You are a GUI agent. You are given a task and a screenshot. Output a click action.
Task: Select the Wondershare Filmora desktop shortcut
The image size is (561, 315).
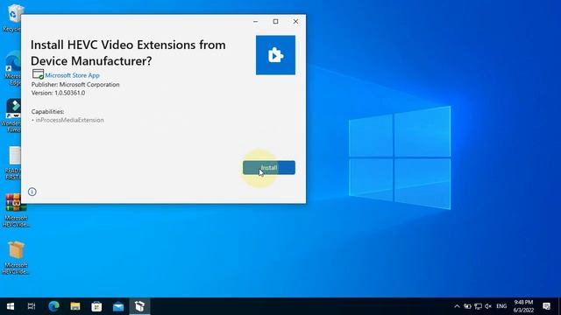coord(12,115)
